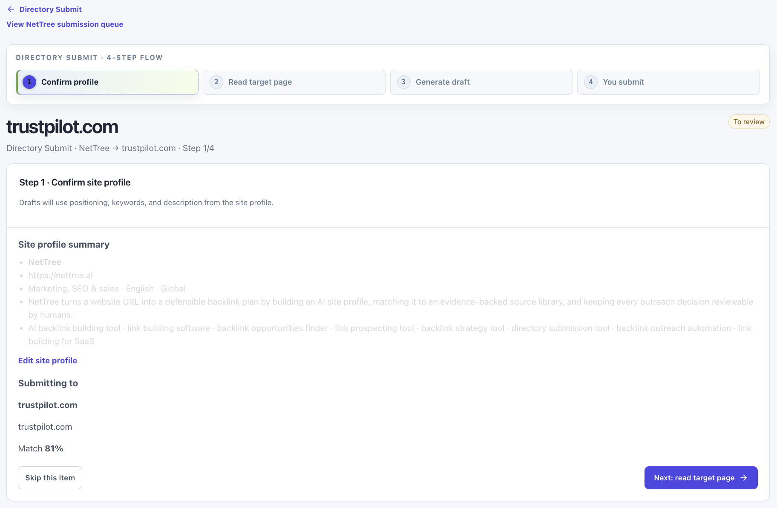
Task: Select the Generate draft step
Action: (481, 82)
